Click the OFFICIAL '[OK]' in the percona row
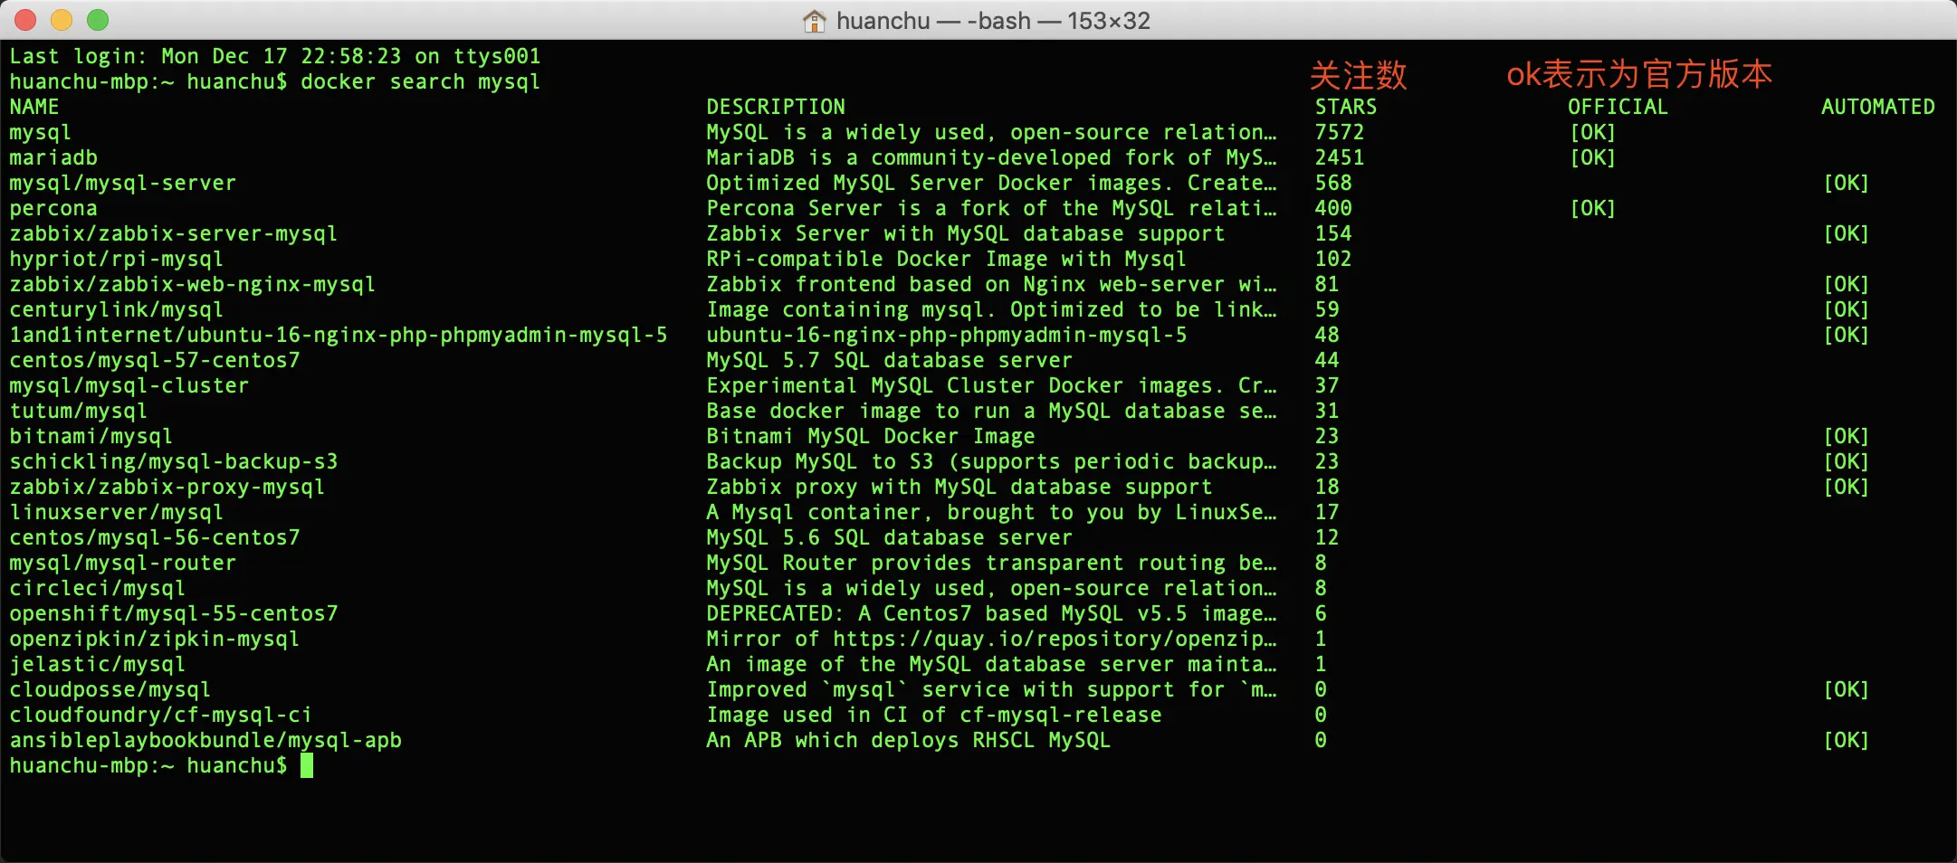This screenshot has height=863, width=1957. (x=1593, y=208)
